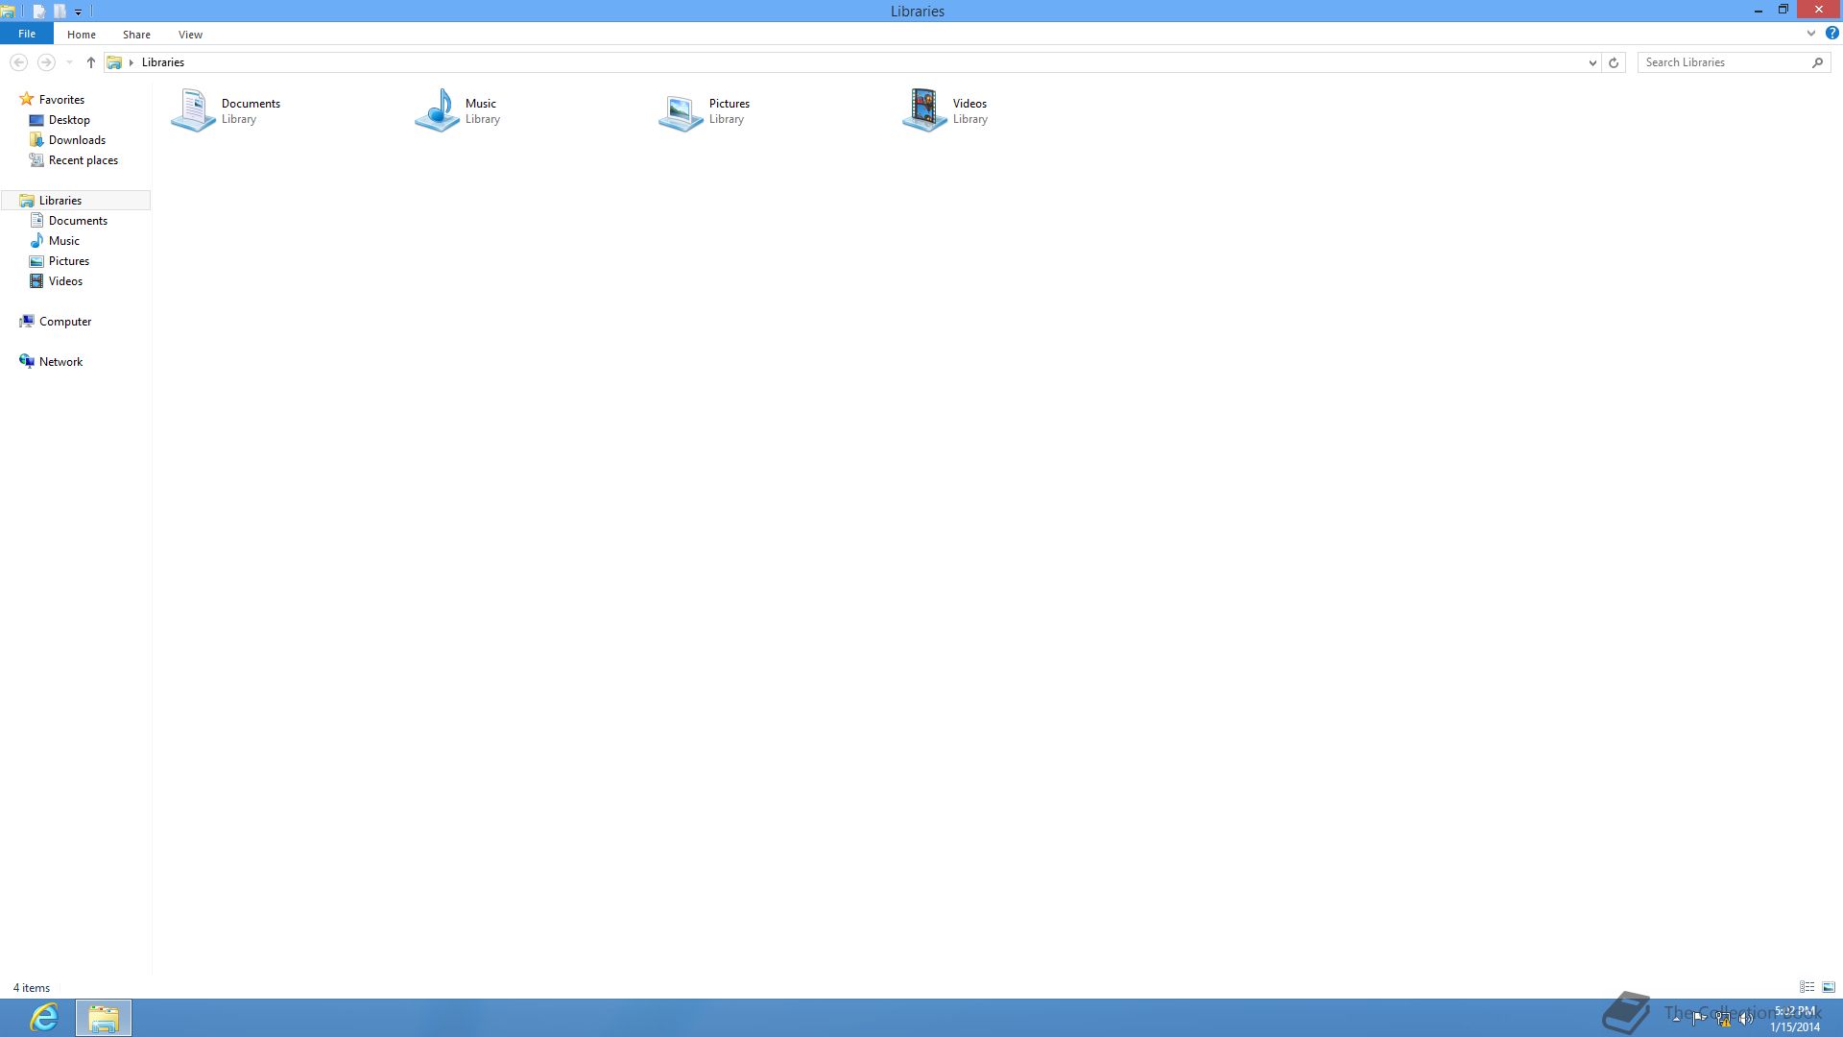This screenshot has width=1843, height=1037.
Task: Open the Recent locations dropdown arrow
Action: (69, 62)
